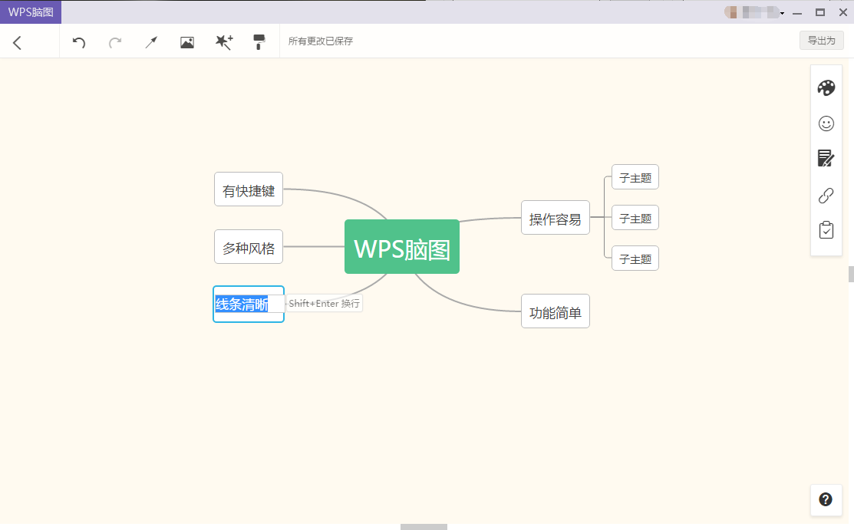Undo the last change
Screen dimensions: 854x530
pos(79,42)
